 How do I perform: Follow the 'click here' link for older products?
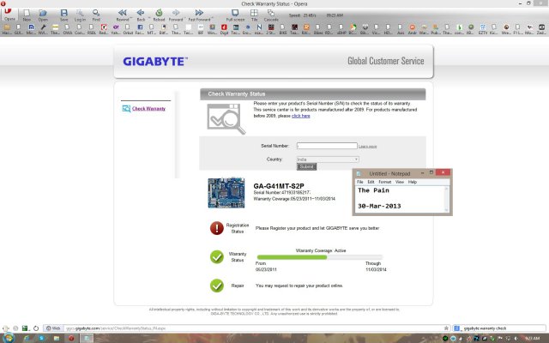click(x=301, y=116)
